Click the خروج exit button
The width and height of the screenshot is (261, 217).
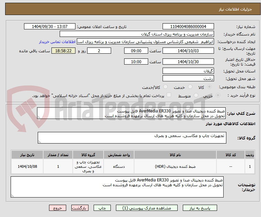tap(57, 208)
